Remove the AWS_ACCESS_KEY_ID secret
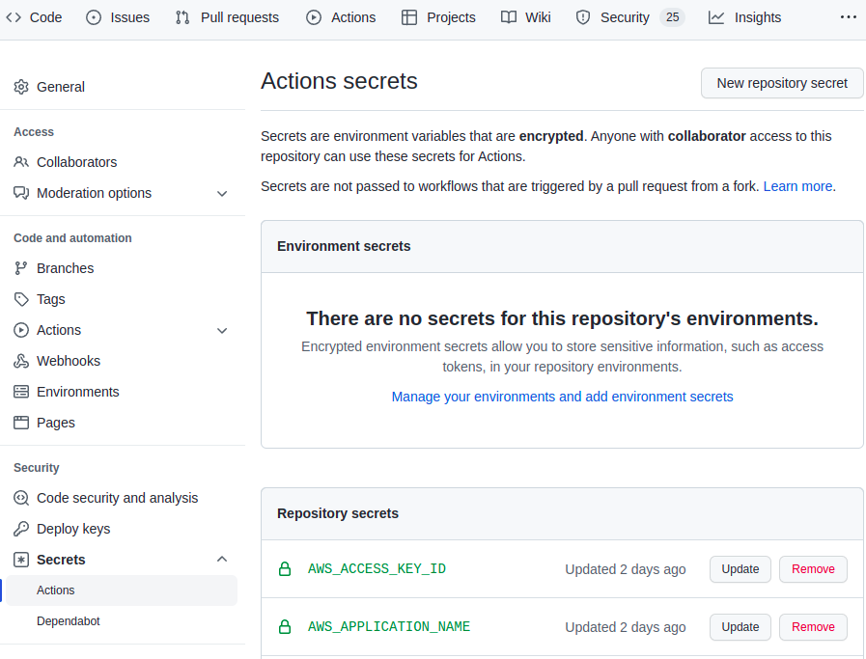 (x=813, y=569)
